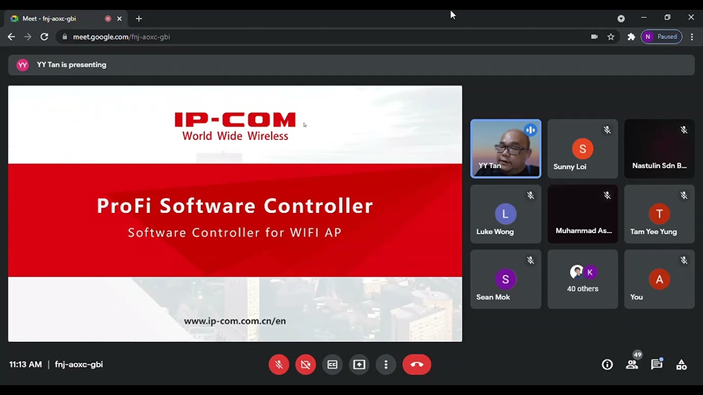
Task: Reload the Meet page
Action: click(x=44, y=37)
